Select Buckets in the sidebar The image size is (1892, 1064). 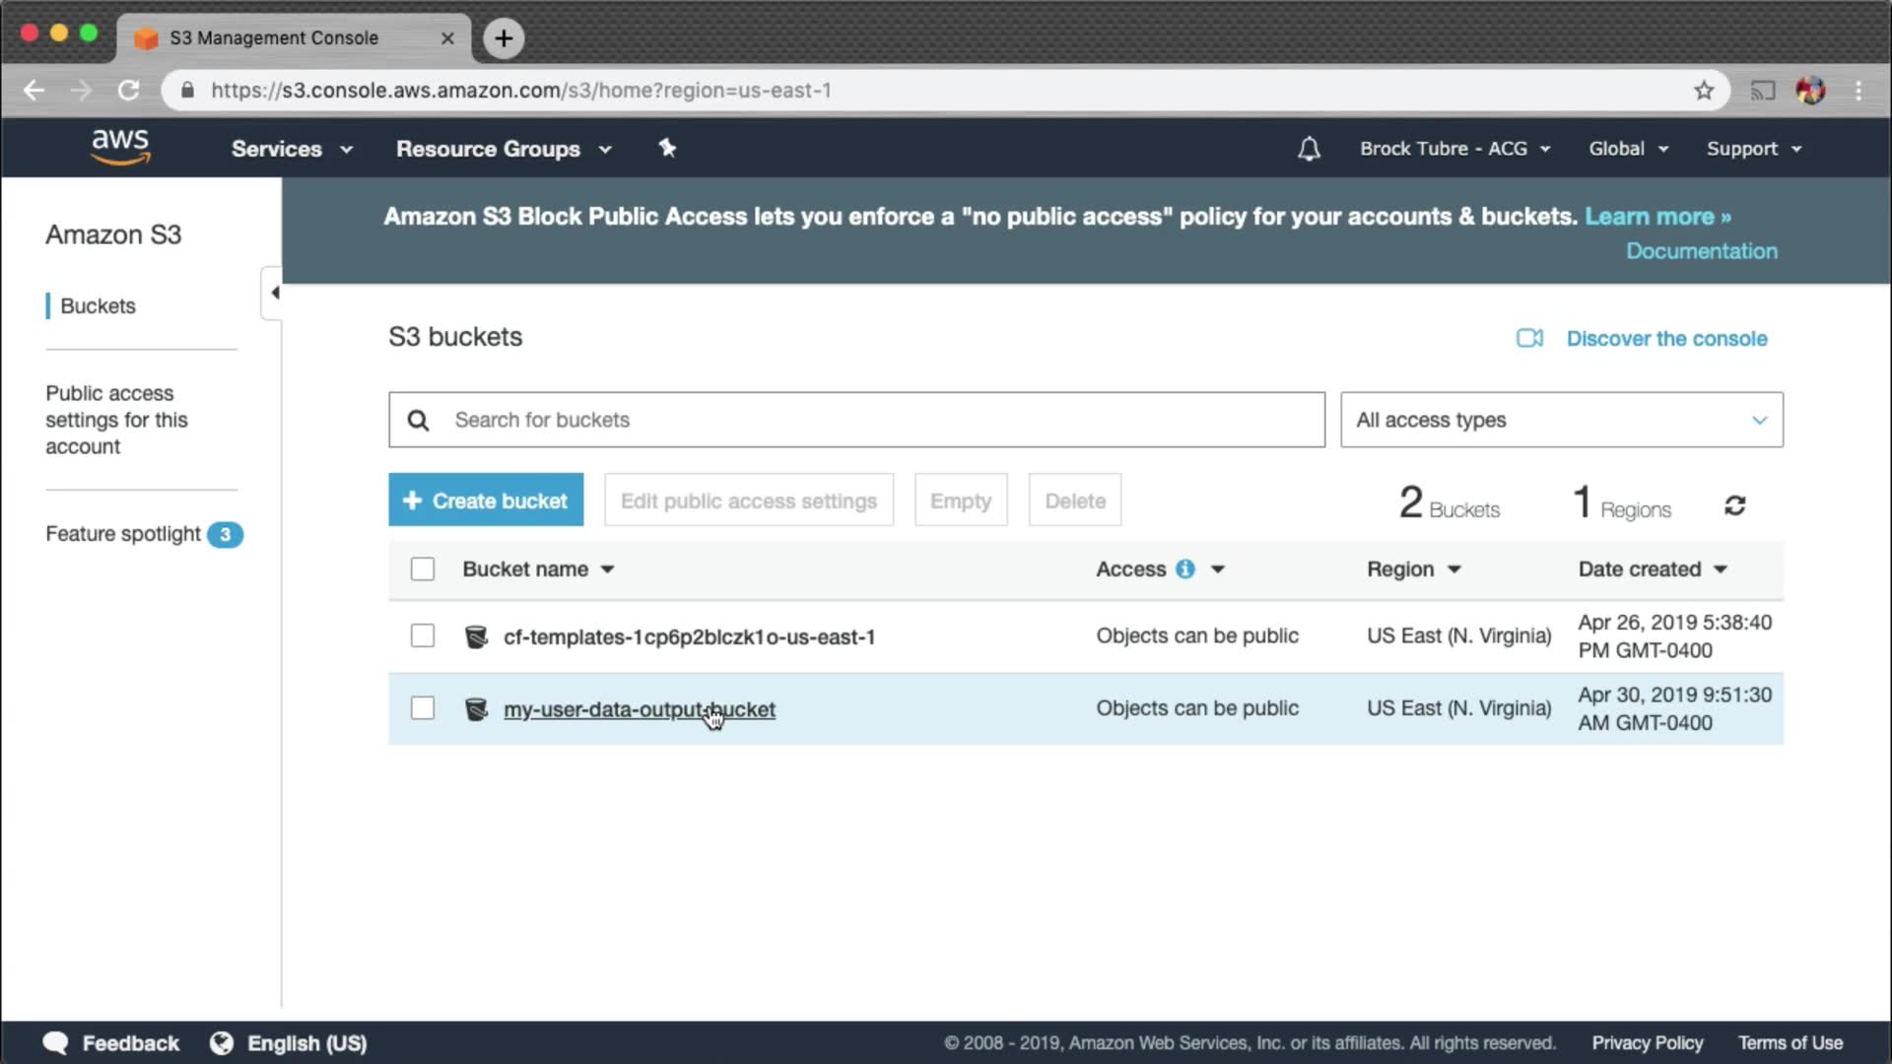[98, 305]
